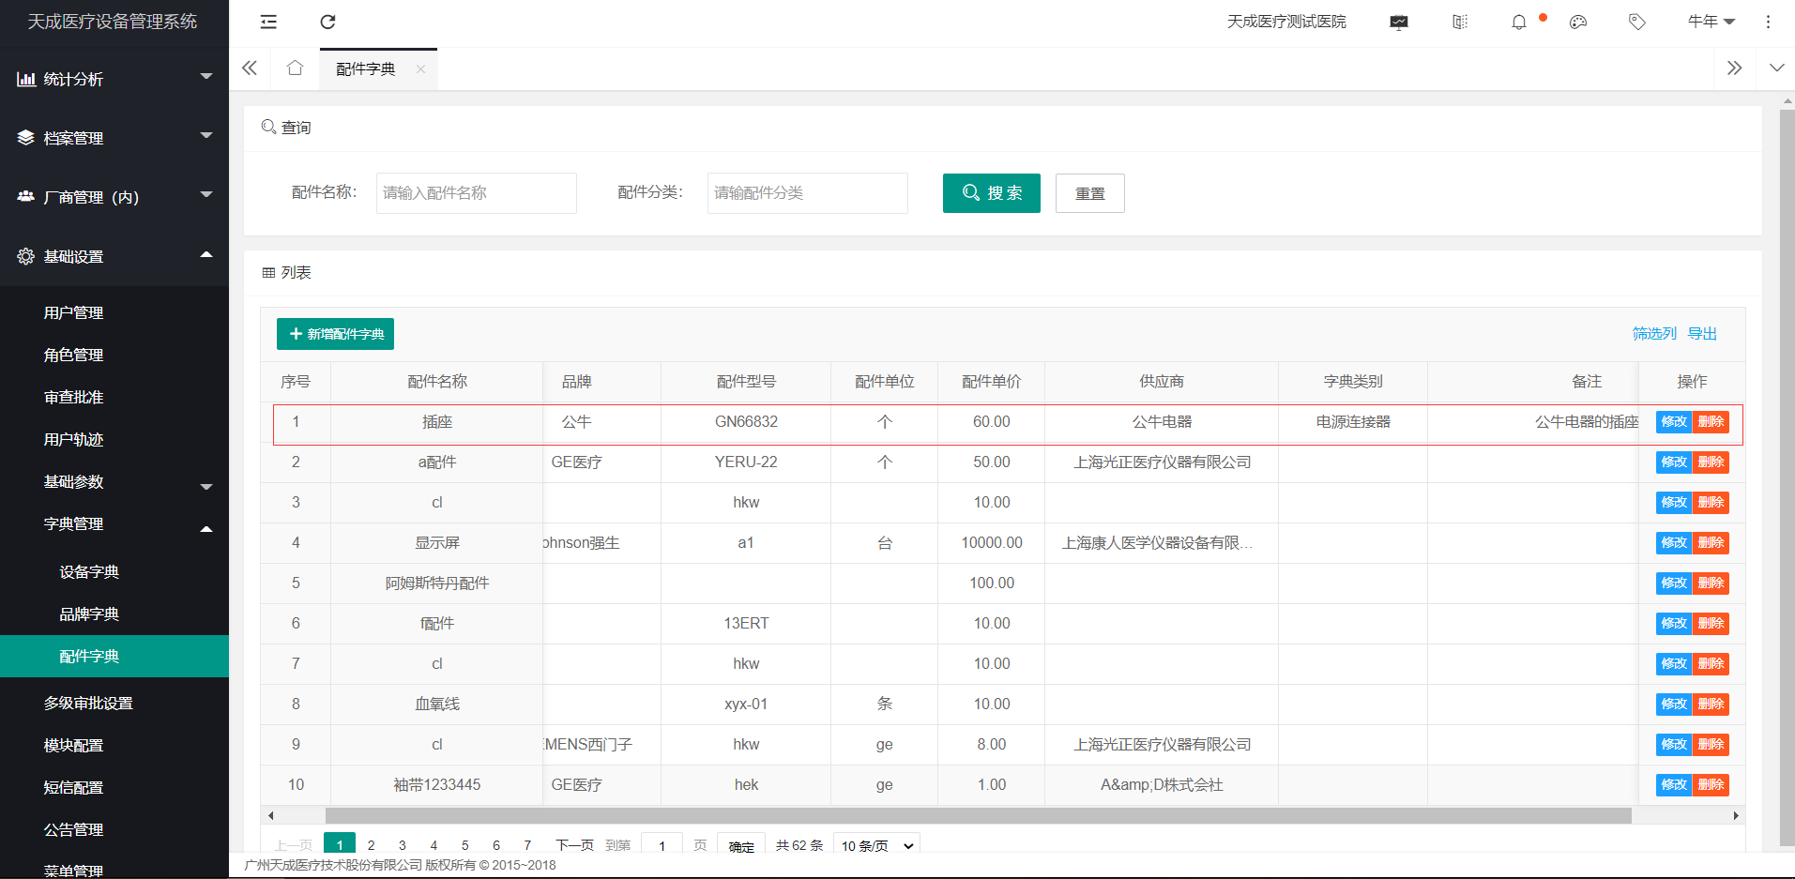Image resolution: width=1795 pixels, height=879 pixels.
Task: Open 公告管理 in sidebar
Action: pyautogui.click(x=73, y=829)
